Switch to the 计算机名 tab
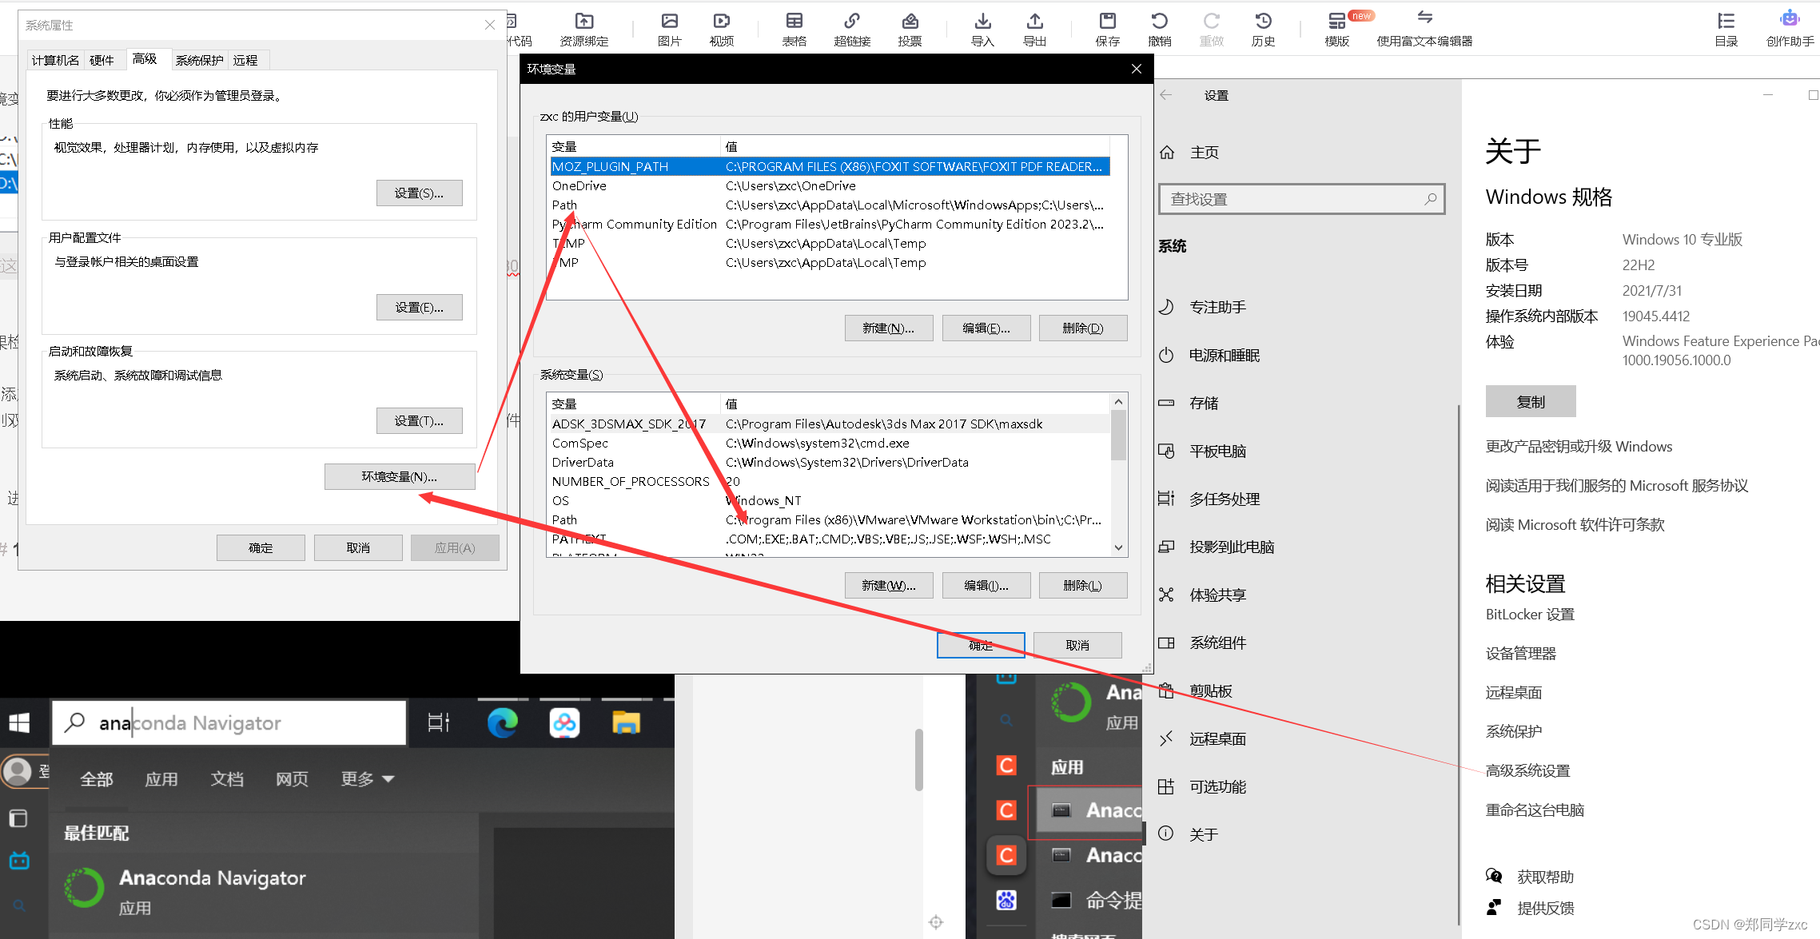1820x939 pixels. pyautogui.click(x=55, y=60)
